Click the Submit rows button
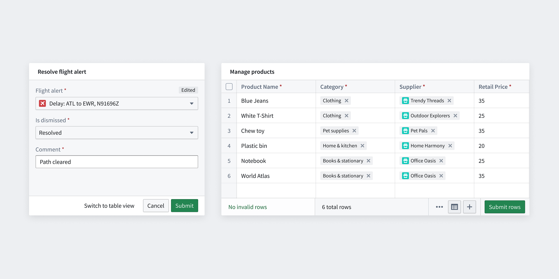This screenshot has height=279, width=559. (504, 207)
